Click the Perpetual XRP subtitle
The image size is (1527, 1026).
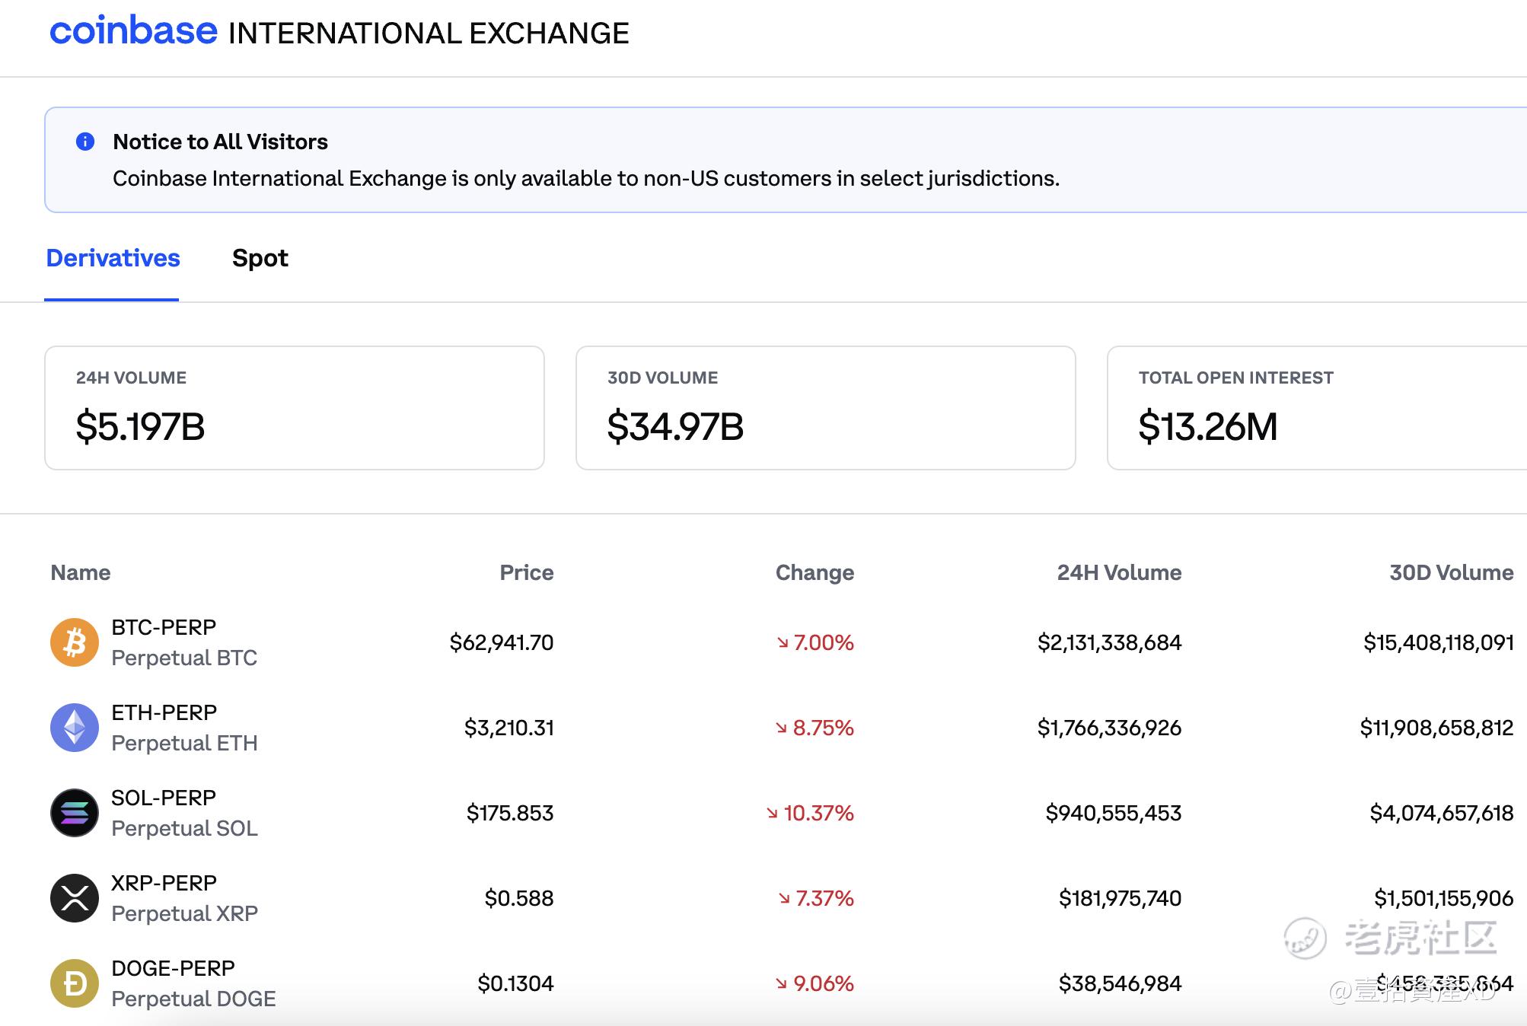tap(185, 913)
